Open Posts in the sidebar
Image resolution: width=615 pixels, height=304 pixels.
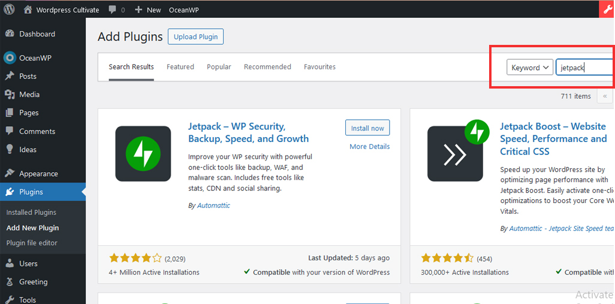click(x=43, y=76)
